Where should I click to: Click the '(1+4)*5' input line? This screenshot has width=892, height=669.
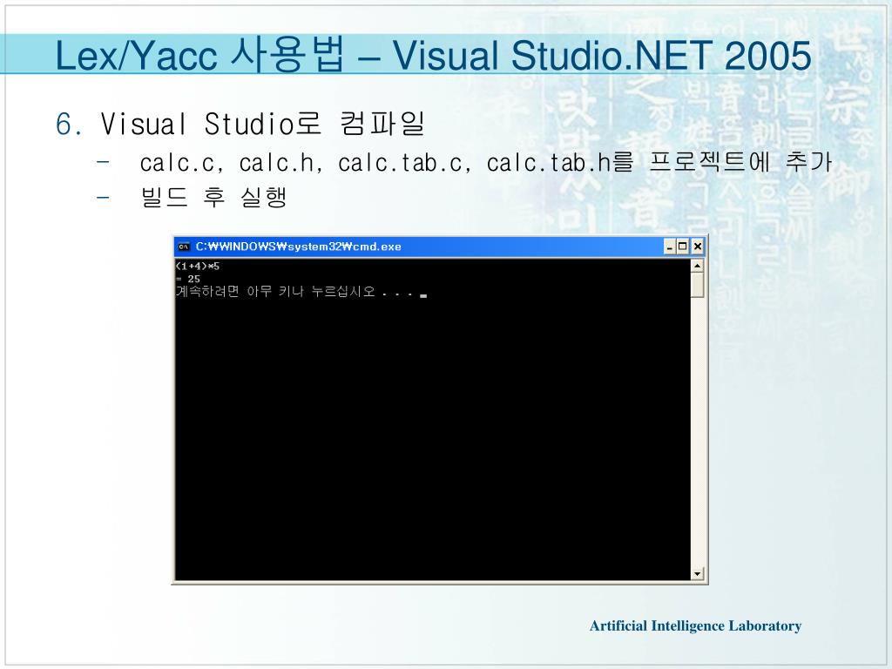198,266
